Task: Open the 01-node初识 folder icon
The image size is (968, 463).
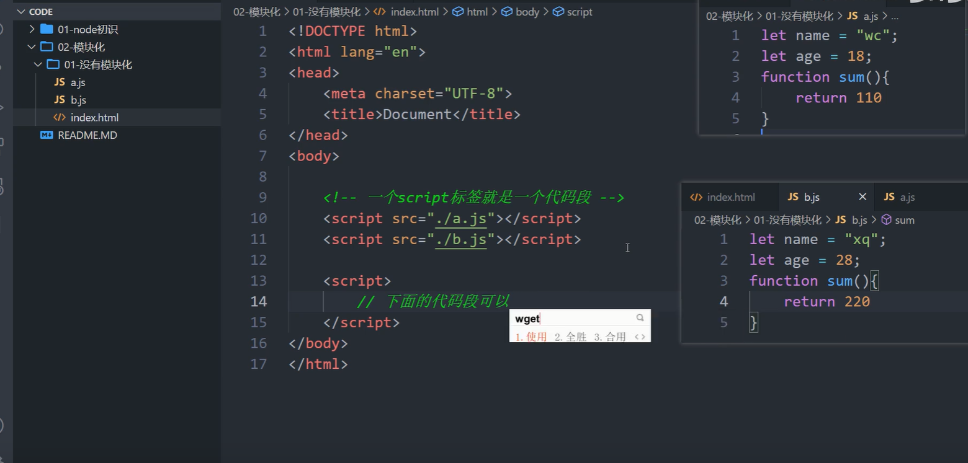Action: (x=47, y=29)
